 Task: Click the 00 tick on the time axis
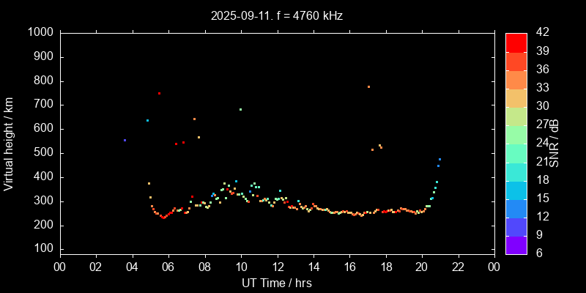pyautogui.click(x=60, y=267)
